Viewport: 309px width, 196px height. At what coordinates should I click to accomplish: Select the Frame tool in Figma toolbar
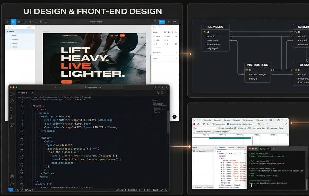(19, 22)
